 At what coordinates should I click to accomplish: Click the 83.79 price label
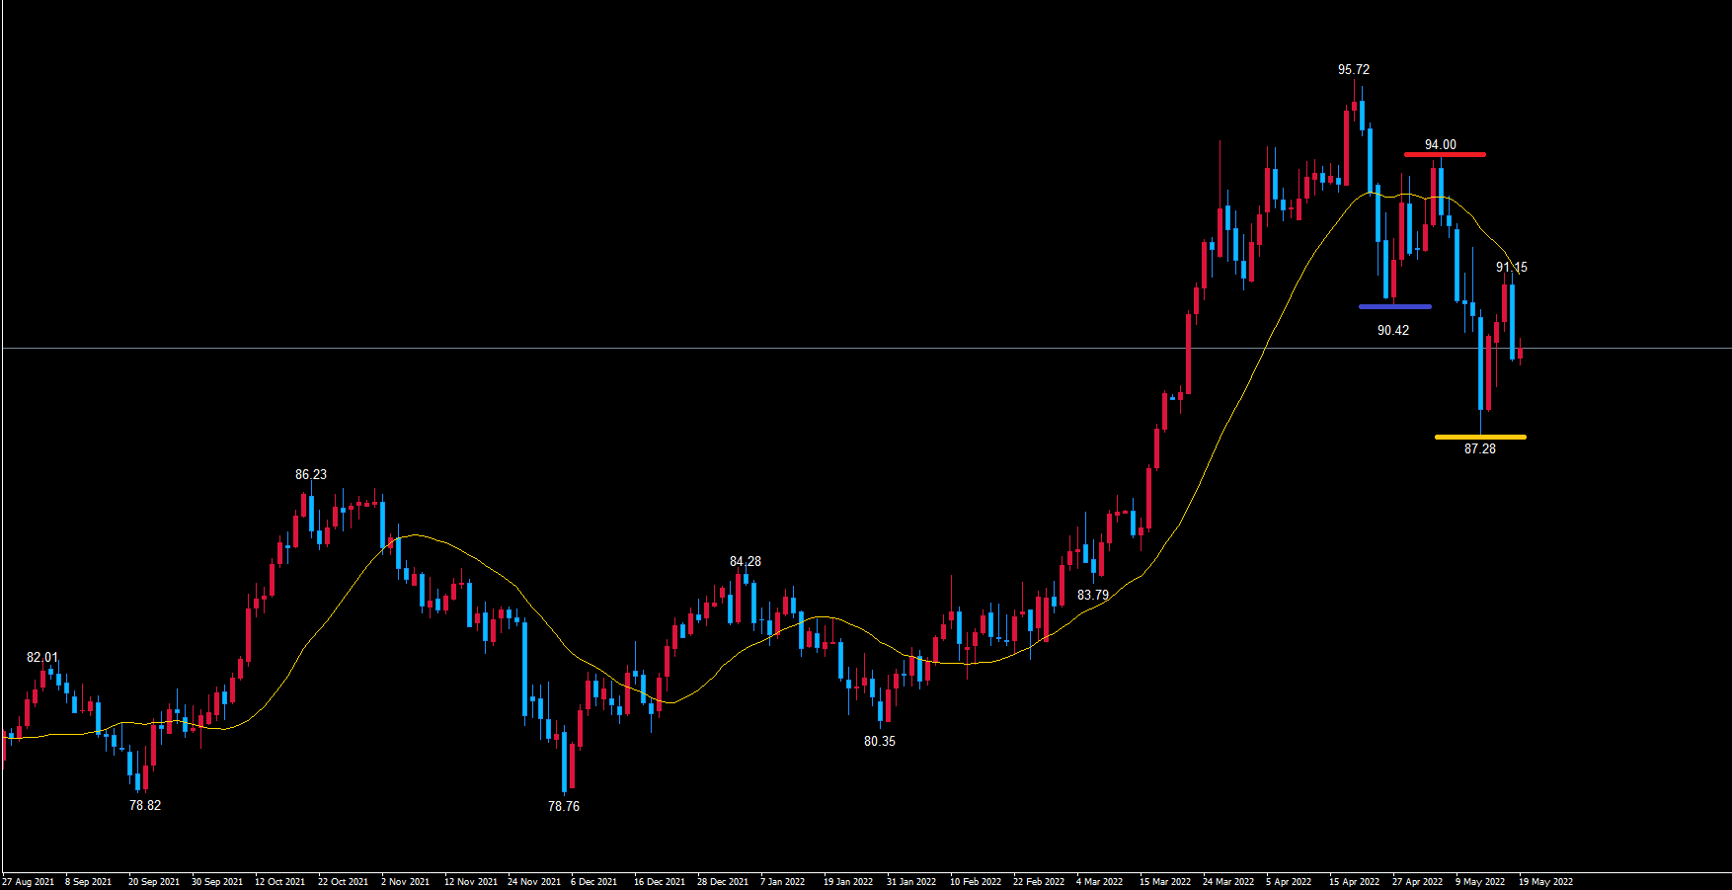(x=1093, y=596)
